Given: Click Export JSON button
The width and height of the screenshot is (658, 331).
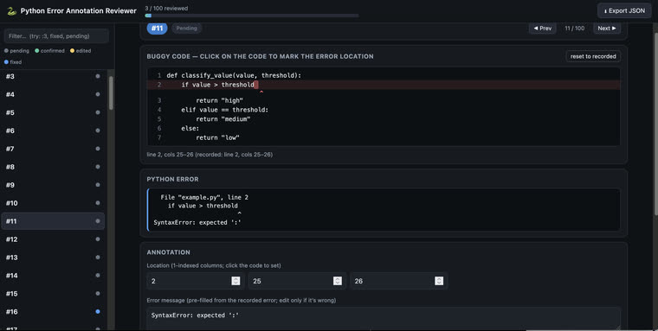Looking at the screenshot, I should (624, 11).
